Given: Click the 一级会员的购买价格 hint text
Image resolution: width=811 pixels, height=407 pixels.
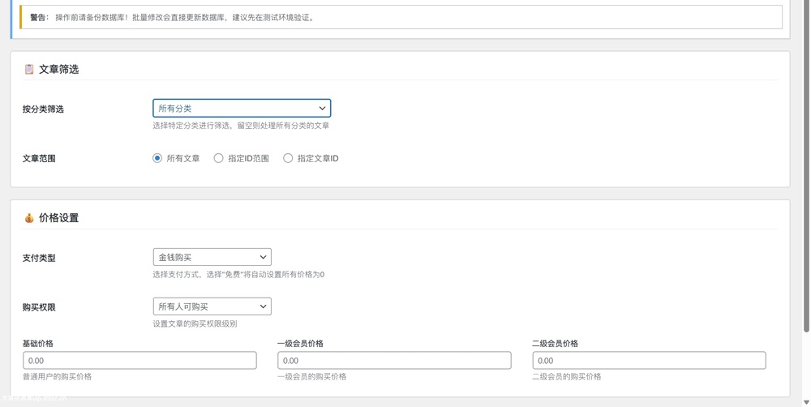Looking at the screenshot, I should coord(312,376).
